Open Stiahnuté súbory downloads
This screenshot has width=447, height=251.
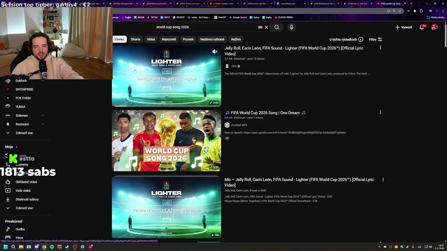coord(27,199)
